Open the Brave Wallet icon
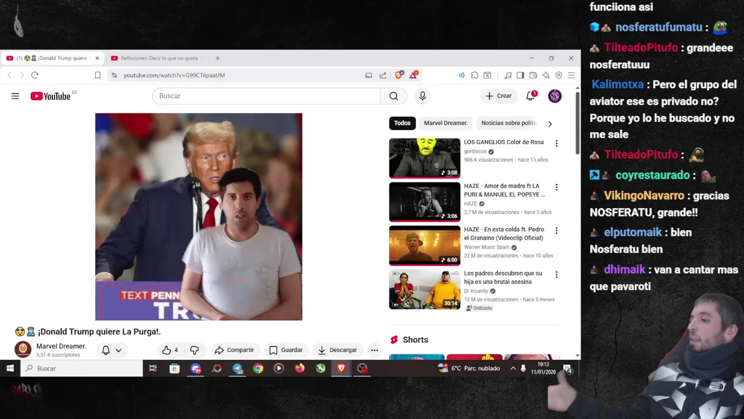This screenshot has width=744, height=419. pyautogui.click(x=533, y=75)
